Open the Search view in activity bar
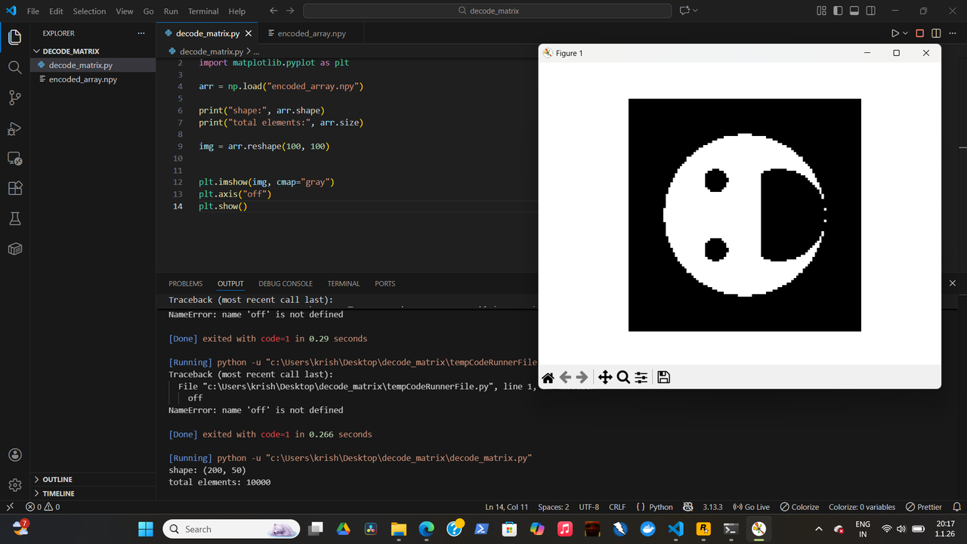The width and height of the screenshot is (967, 544). pos(14,67)
